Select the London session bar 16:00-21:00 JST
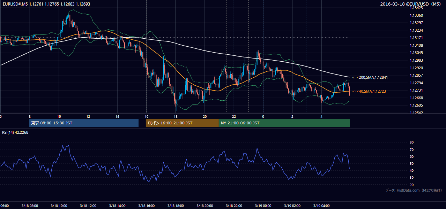The height and width of the screenshot is (209, 446). 182,123
